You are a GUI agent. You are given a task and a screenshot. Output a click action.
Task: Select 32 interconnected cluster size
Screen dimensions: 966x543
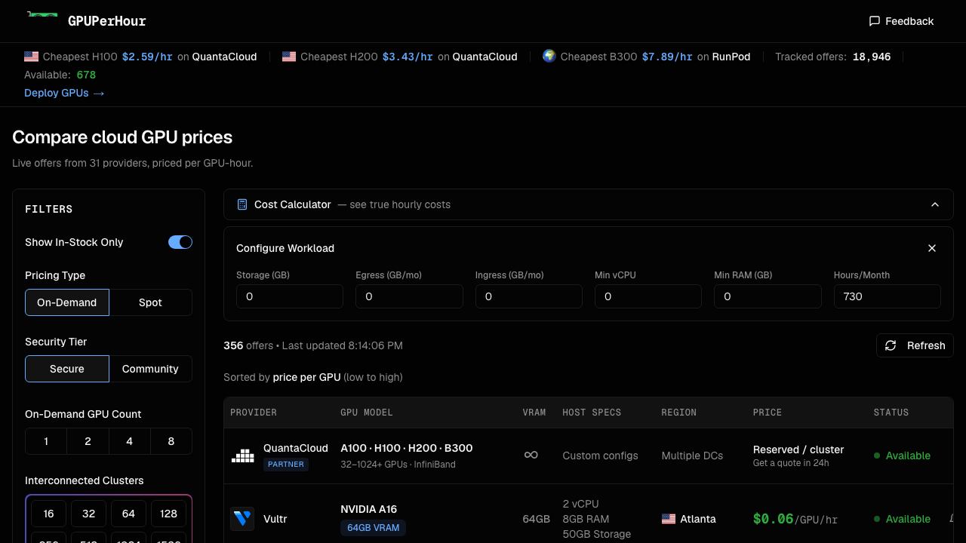pos(88,514)
